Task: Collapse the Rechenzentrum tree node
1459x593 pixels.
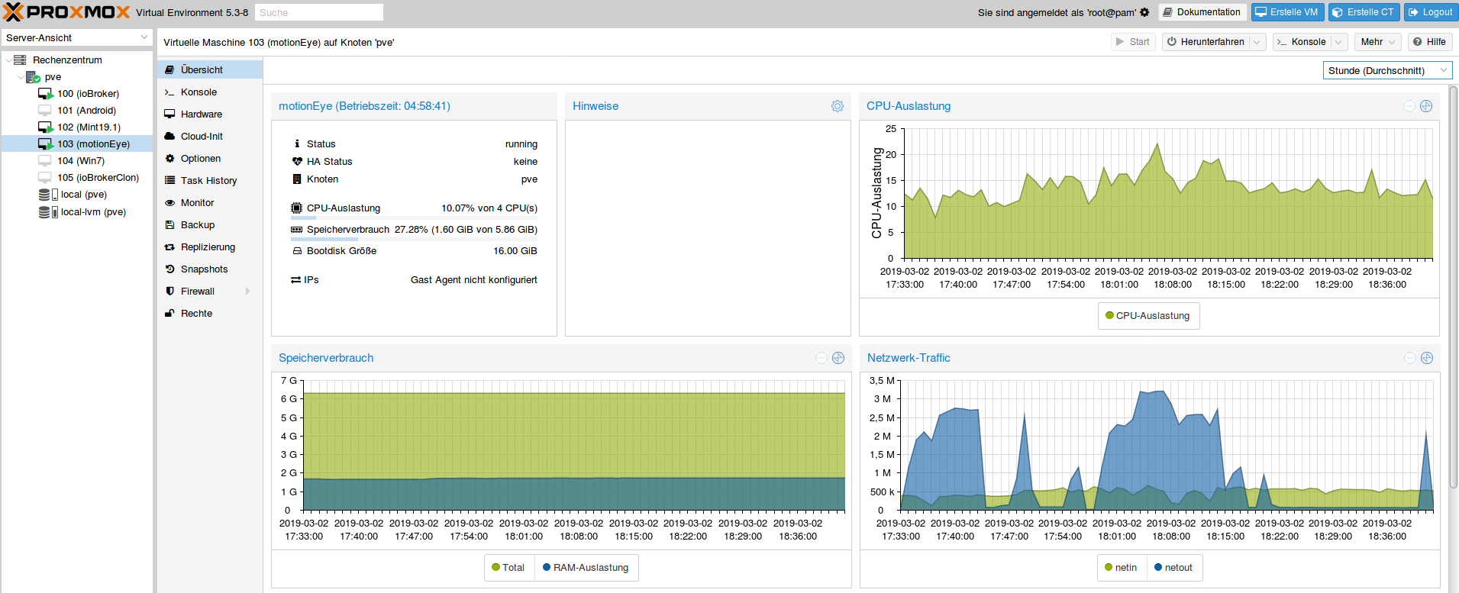Action: point(8,60)
